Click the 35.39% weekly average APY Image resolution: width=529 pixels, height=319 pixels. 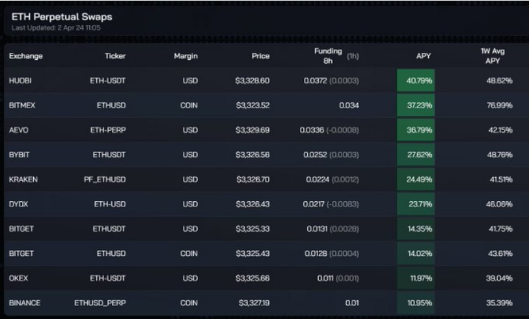[x=500, y=303]
